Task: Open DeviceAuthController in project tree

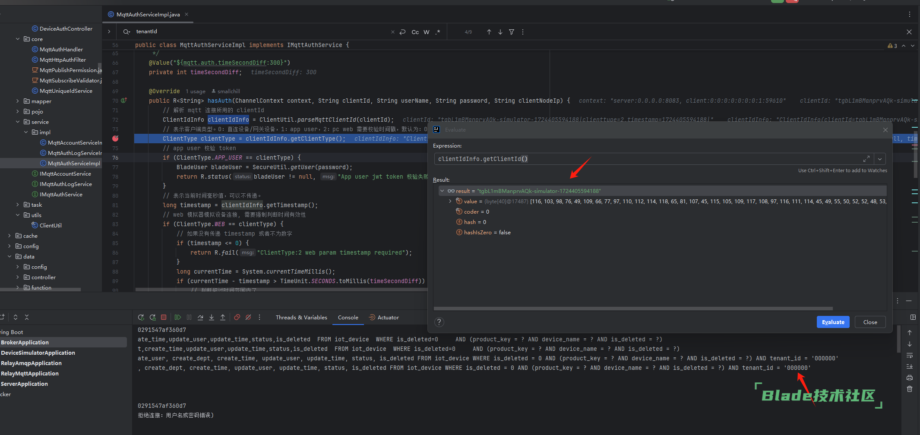Action: (62, 28)
